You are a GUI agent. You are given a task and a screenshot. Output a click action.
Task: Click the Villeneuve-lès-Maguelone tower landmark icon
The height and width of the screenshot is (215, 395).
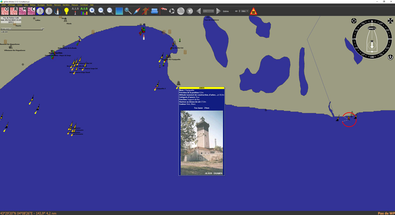coord(10,47)
